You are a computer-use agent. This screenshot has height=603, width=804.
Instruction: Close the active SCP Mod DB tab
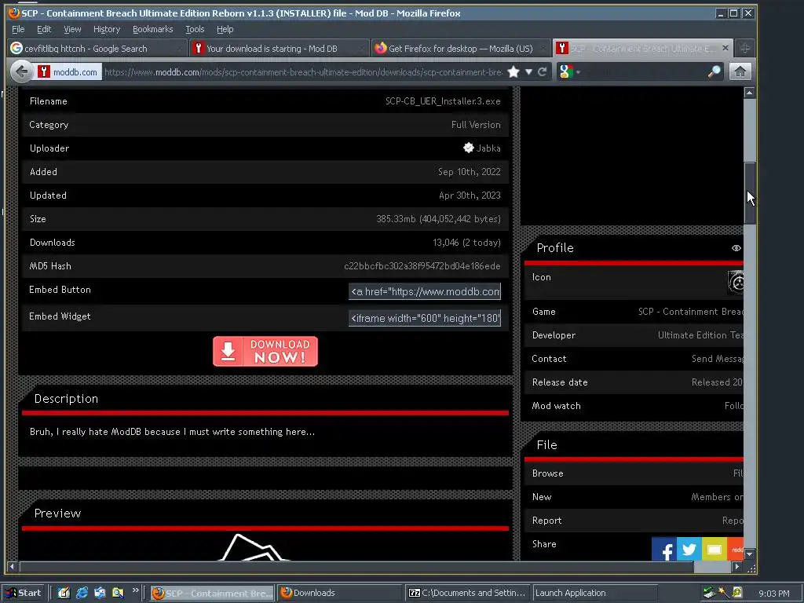(x=725, y=48)
